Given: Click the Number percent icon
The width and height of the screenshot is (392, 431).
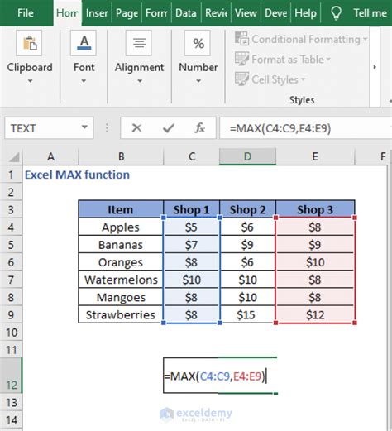Looking at the screenshot, I should point(198,43).
